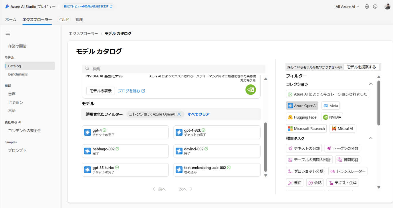Toggle the 質問応答 task filter
Viewport: 393px width, 208px height.
(x=348, y=160)
